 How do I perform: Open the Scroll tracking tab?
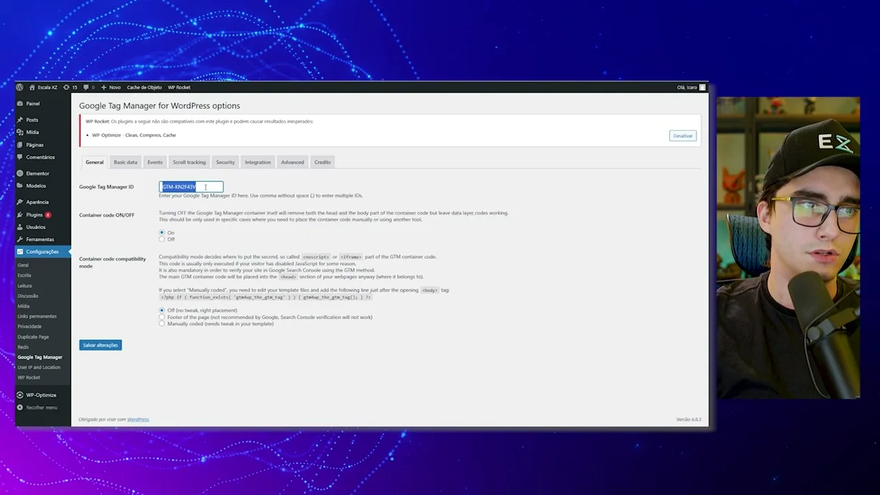pos(189,162)
